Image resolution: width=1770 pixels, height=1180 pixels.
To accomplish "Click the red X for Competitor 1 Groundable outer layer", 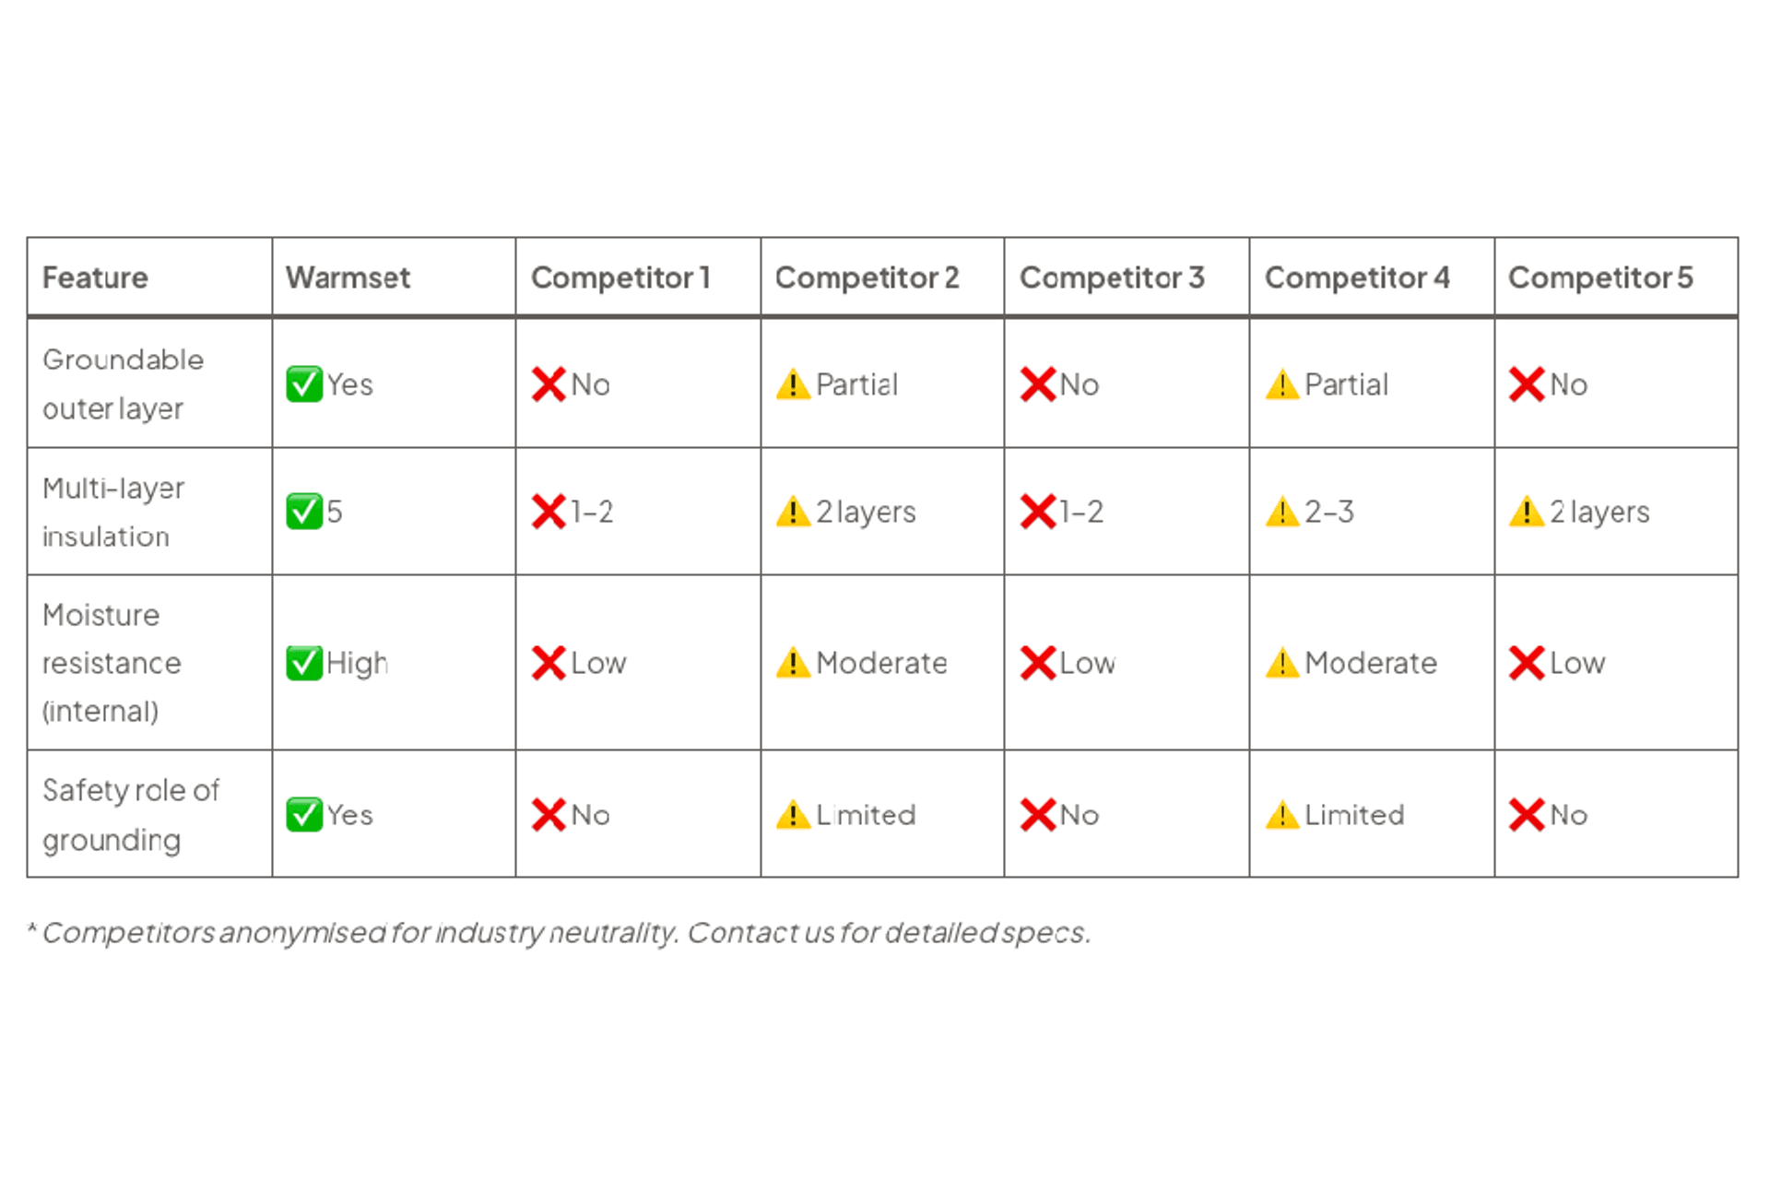I will pos(549,384).
